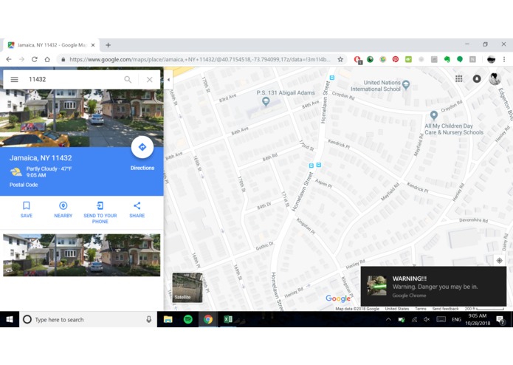
Task: Search Nearby places
Action: (x=63, y=210)
